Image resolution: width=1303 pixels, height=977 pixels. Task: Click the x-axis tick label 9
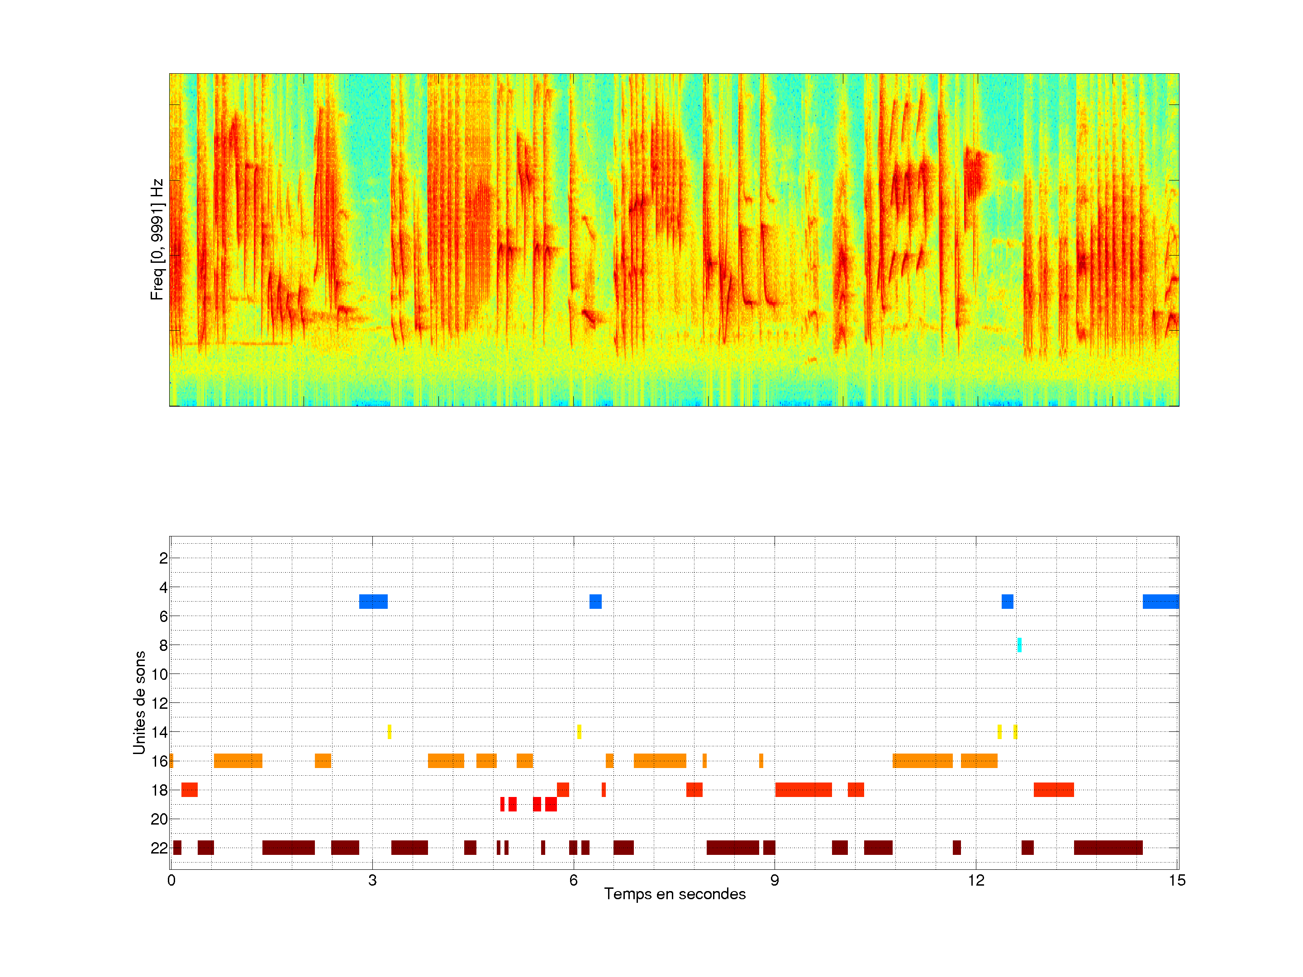pyautogui.click(x=774, y=880)
